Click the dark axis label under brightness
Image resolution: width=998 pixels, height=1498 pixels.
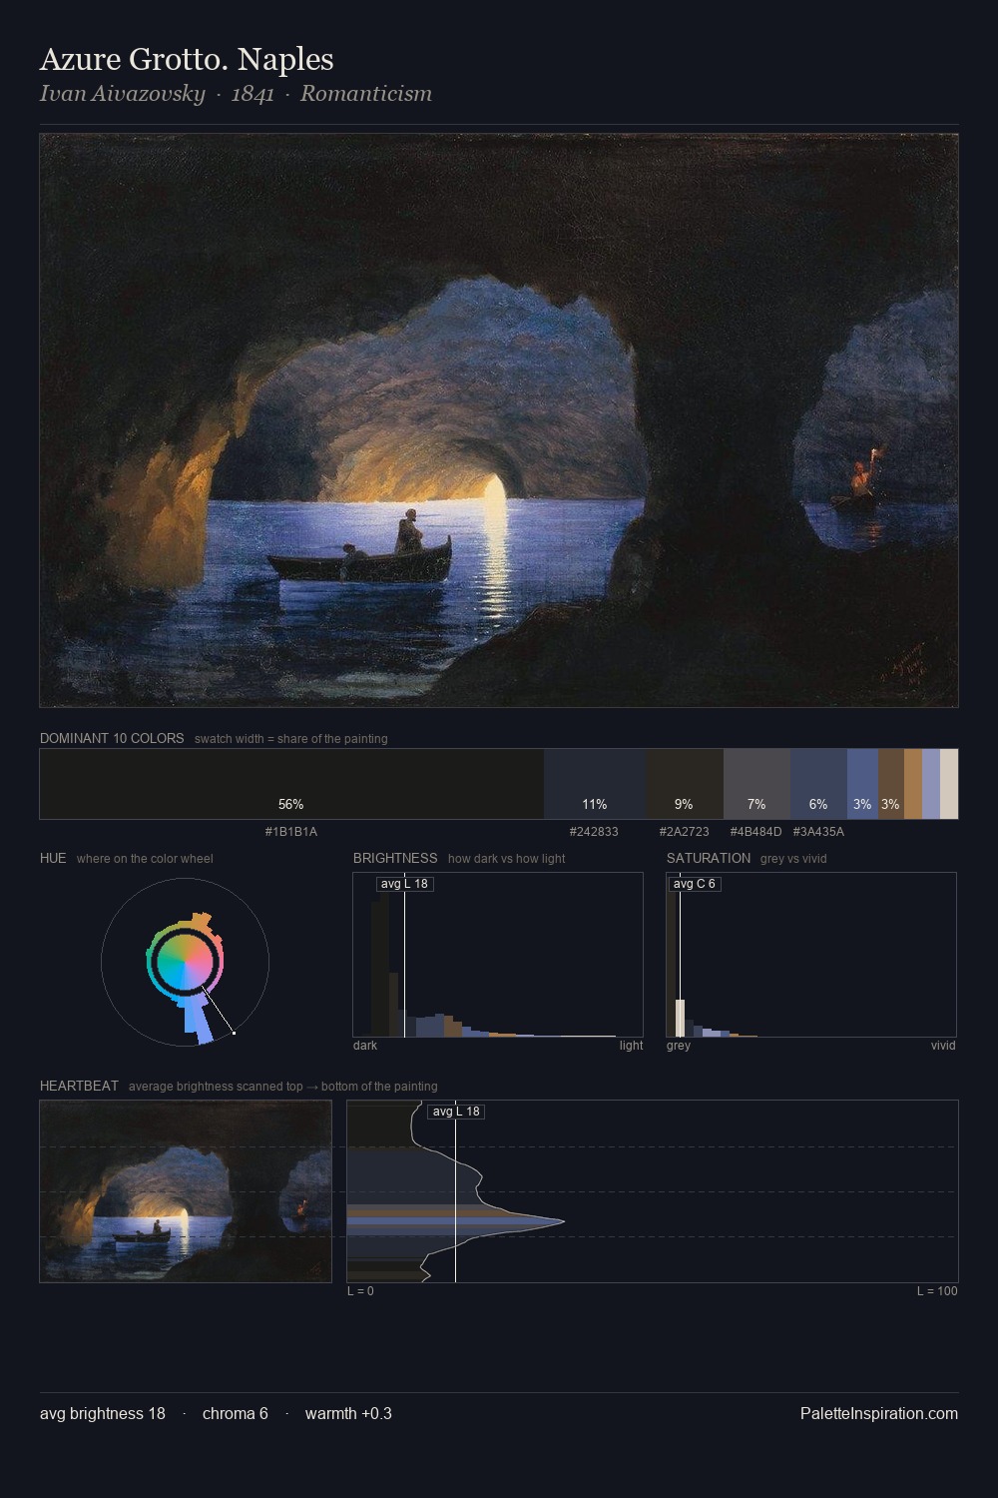pos(365,1046)
